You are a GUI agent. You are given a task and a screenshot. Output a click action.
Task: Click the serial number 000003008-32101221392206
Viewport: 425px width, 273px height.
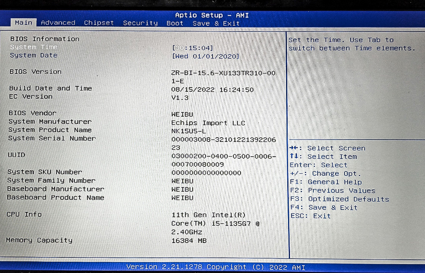224,140
